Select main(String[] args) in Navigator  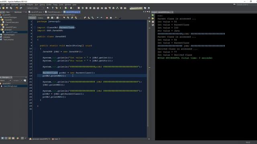10,86
